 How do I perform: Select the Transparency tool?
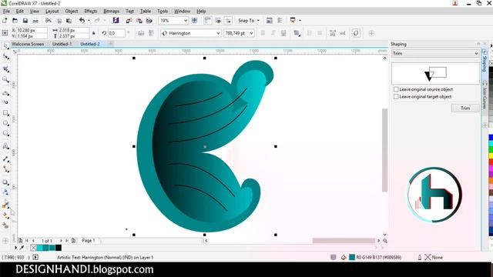[5, 192]
